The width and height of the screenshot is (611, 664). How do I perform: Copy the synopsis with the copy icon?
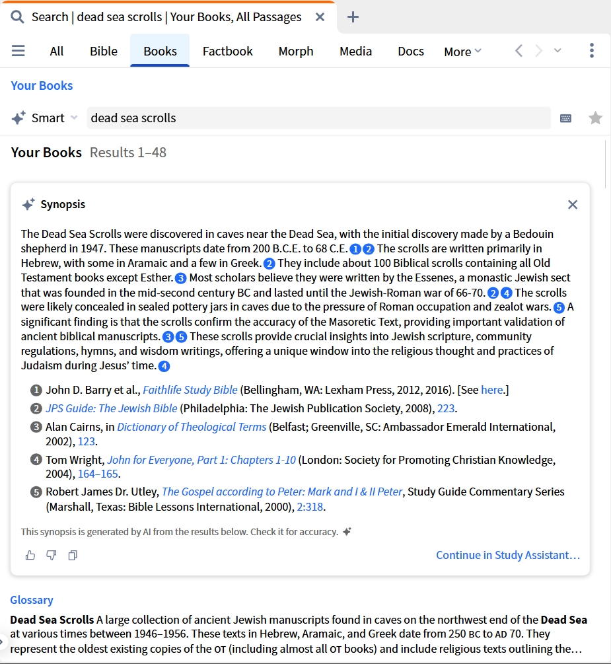[73, 555]
